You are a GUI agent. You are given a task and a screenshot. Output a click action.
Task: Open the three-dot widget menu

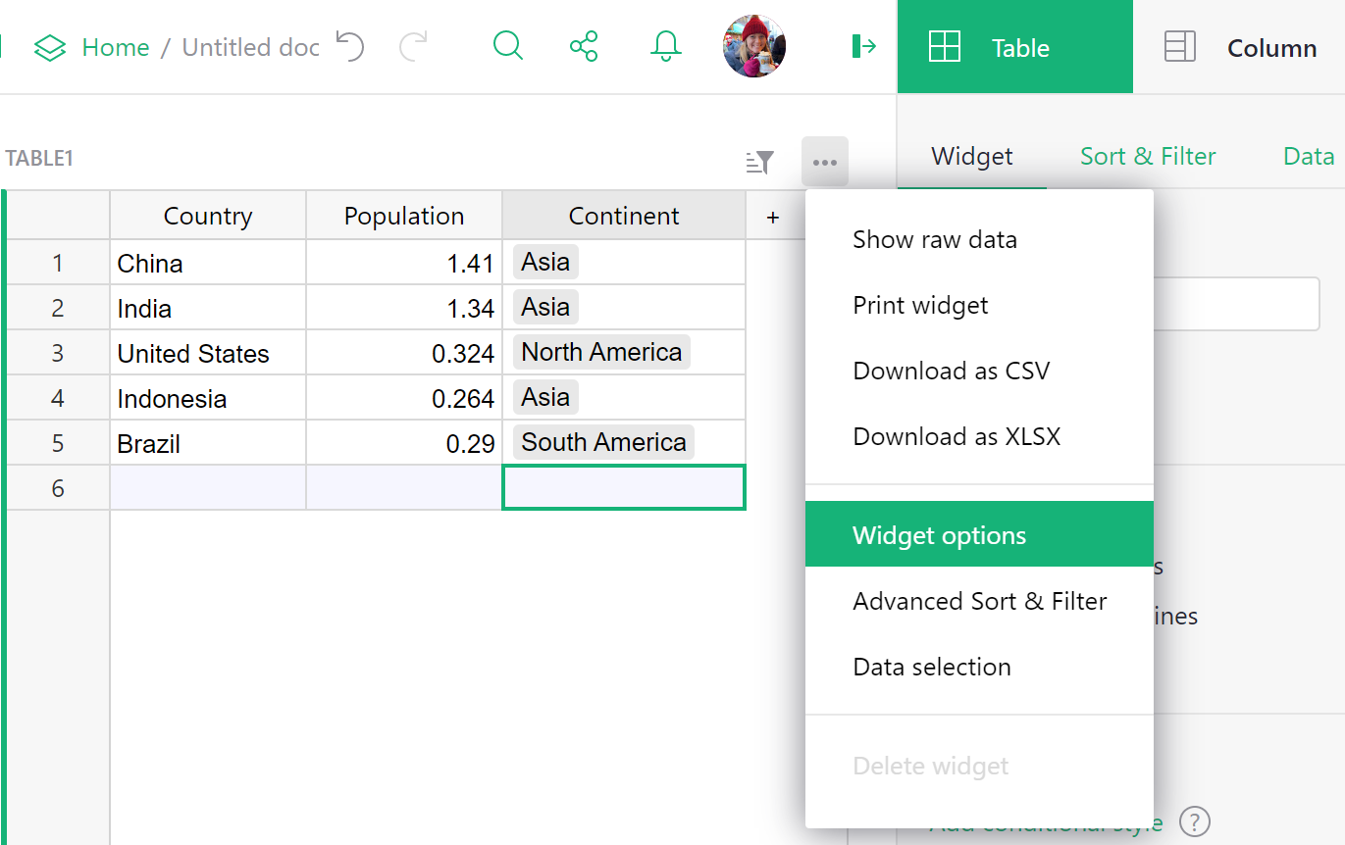coord(825,162)
